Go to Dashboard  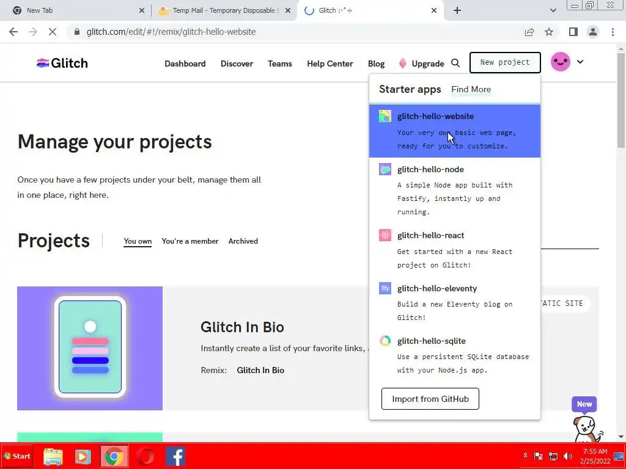(185, 64)
